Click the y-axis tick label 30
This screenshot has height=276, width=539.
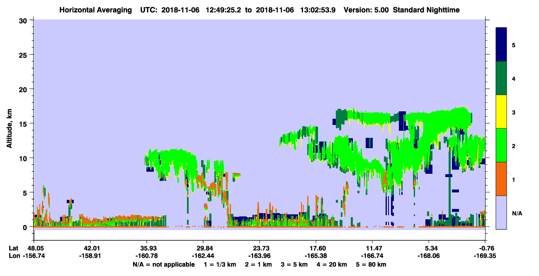point(24,20)
